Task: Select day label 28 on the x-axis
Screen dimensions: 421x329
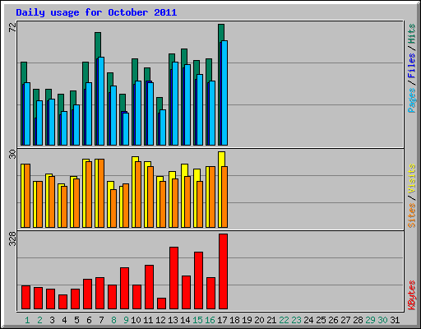Action: pyautogui.click(x=358, y=320)
